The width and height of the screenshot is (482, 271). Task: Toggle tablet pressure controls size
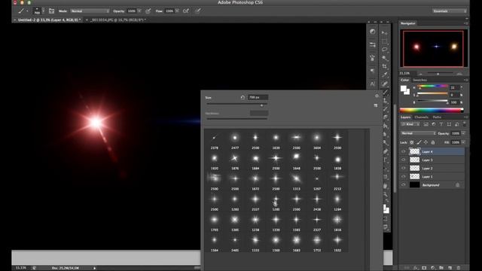pyautogui.click(x=198, y=11)
